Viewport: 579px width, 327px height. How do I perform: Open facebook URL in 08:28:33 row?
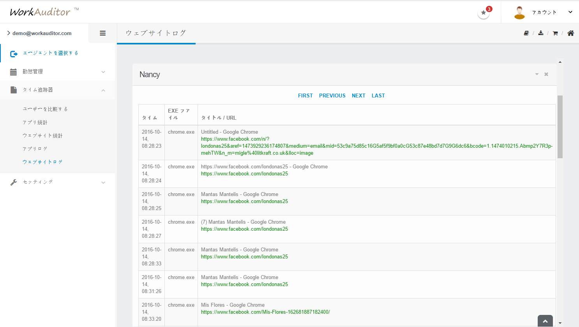click(x=244, y=257)
